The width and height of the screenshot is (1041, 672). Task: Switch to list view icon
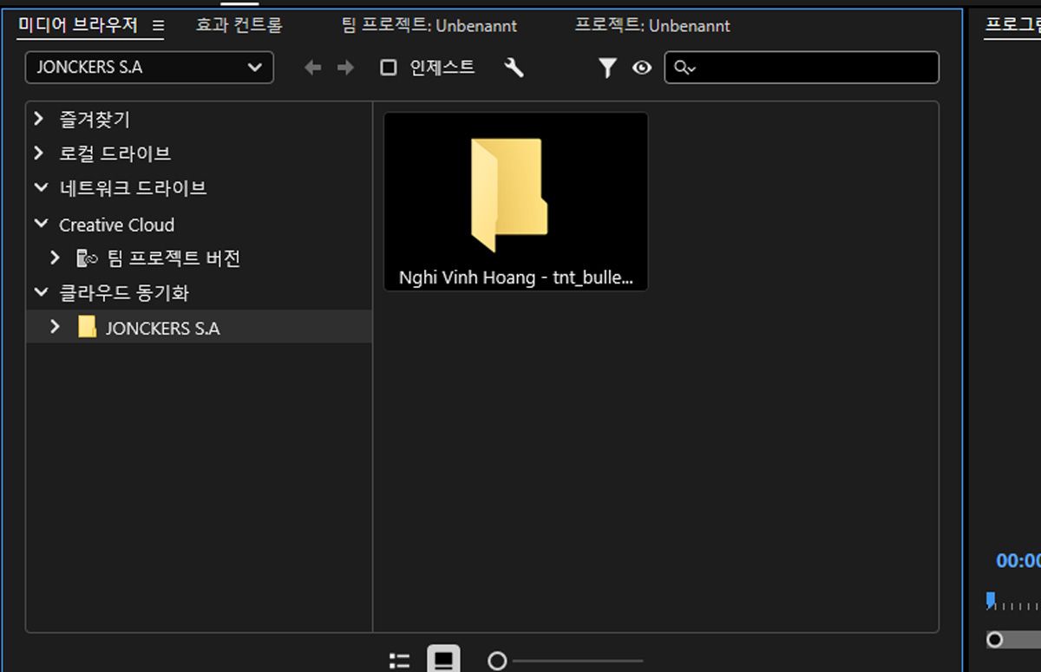tap(399, 662)
